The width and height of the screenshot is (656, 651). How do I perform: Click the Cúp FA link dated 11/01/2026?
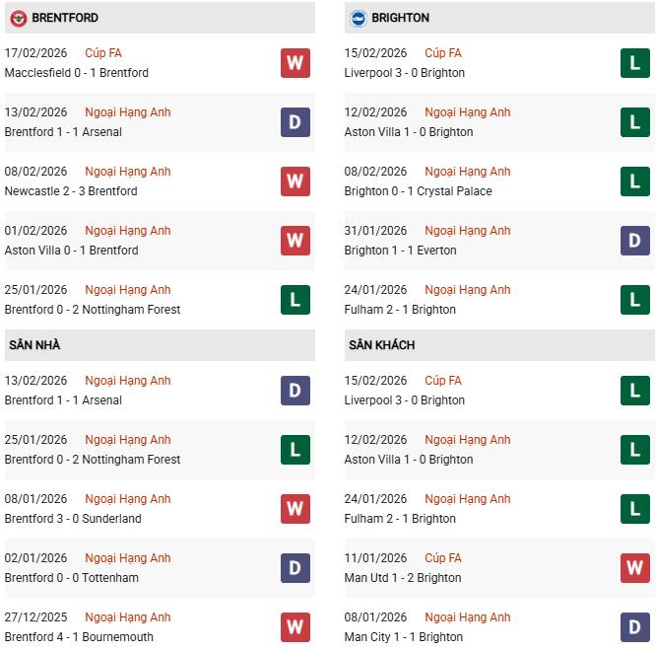443,558
